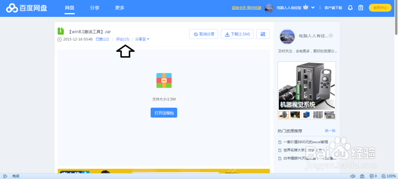
Task: Click the 热门资源推荐 heading
Action: point(290,131)
